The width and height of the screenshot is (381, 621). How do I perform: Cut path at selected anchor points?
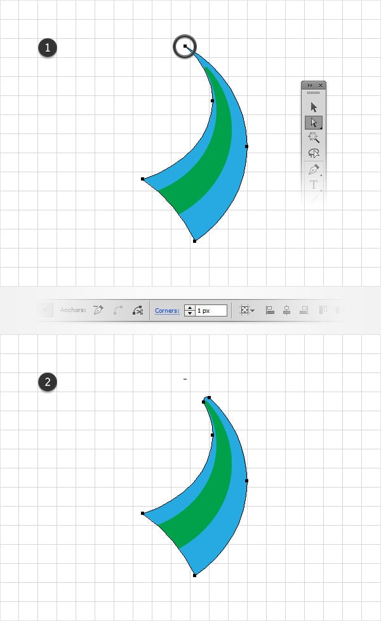click(138, 310)
